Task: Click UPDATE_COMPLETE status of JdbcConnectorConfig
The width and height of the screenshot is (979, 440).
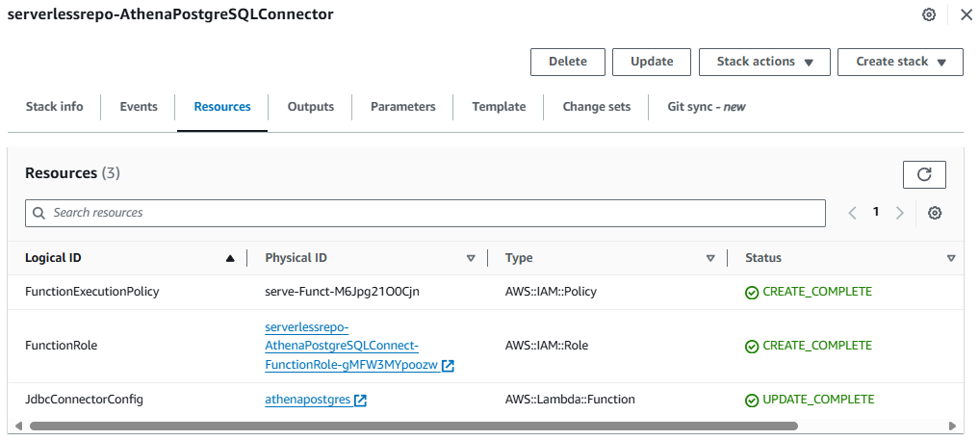Action: [x=810, y=400]
